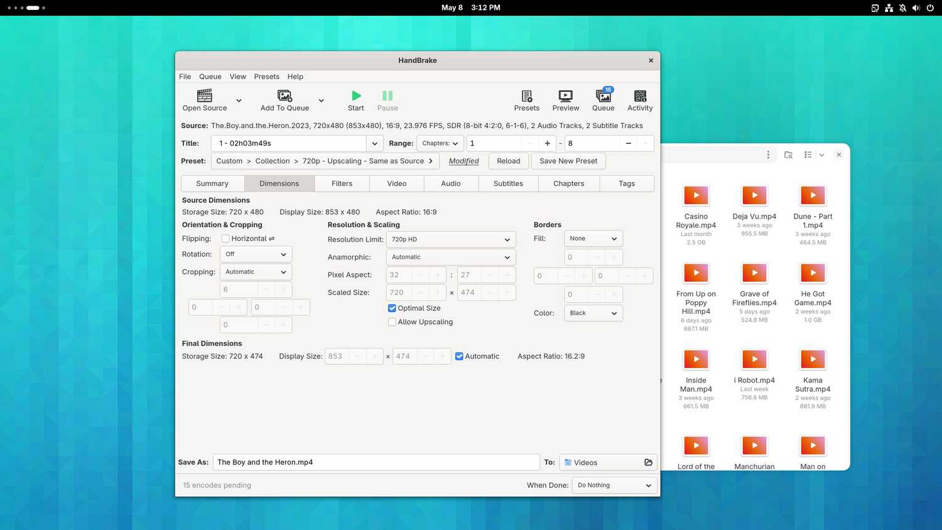
Task: Select Inside Man.mp4 file
Action: coord(696,379)
